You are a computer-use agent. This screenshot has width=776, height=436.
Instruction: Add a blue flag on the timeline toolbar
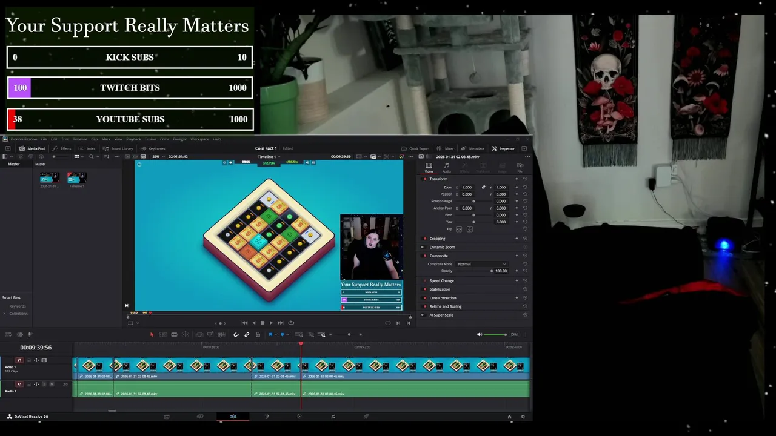(x=270, y=334)
